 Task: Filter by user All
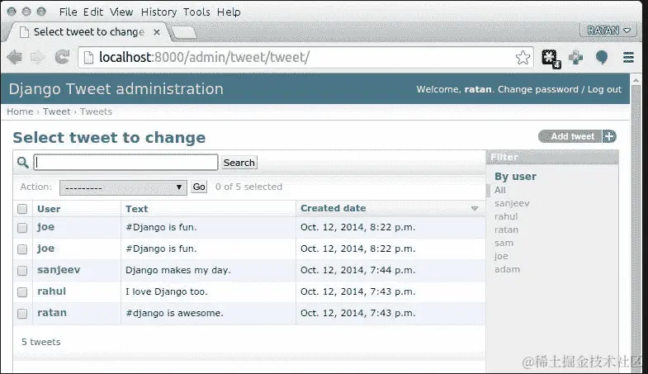500,190
